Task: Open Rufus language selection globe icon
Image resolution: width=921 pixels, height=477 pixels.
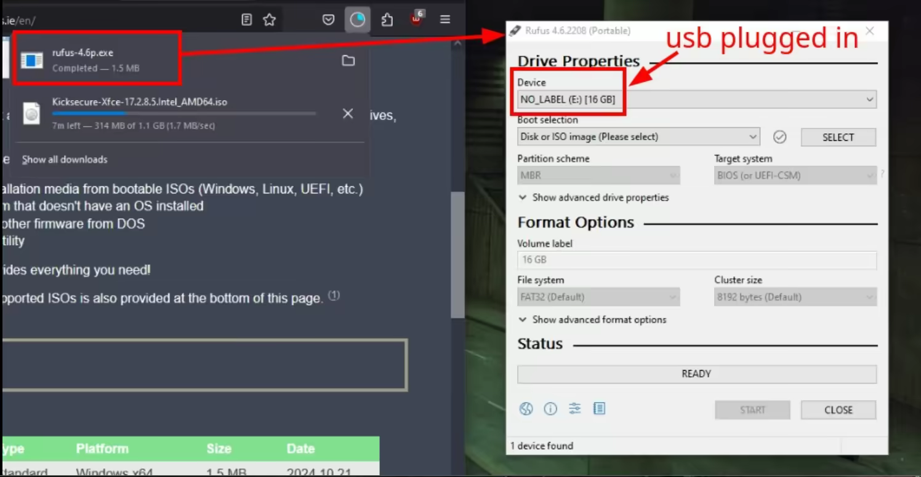Action: pyautogui.click(x=526, y=409)
